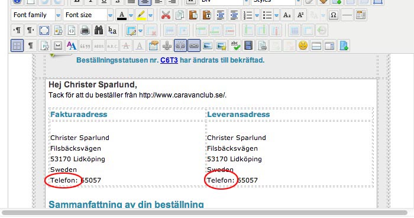Open the smiley emoticon picker
This screenshot has width=414, height=218.
point(303,46)
